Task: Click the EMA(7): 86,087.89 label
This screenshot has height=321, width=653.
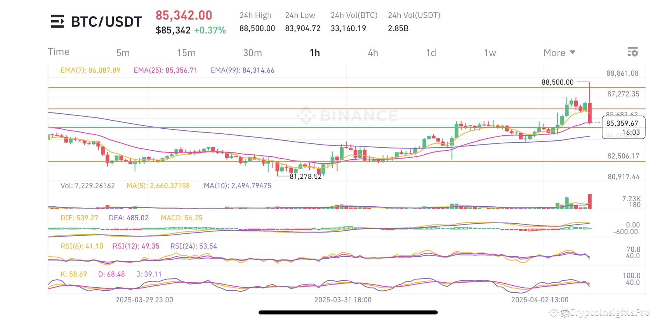Action: click(x=90, y=70)
